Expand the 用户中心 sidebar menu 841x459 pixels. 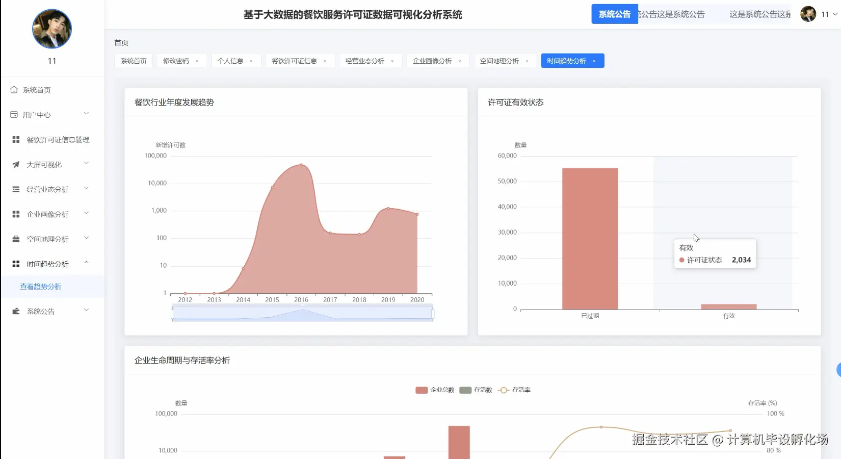coord(86,114)
